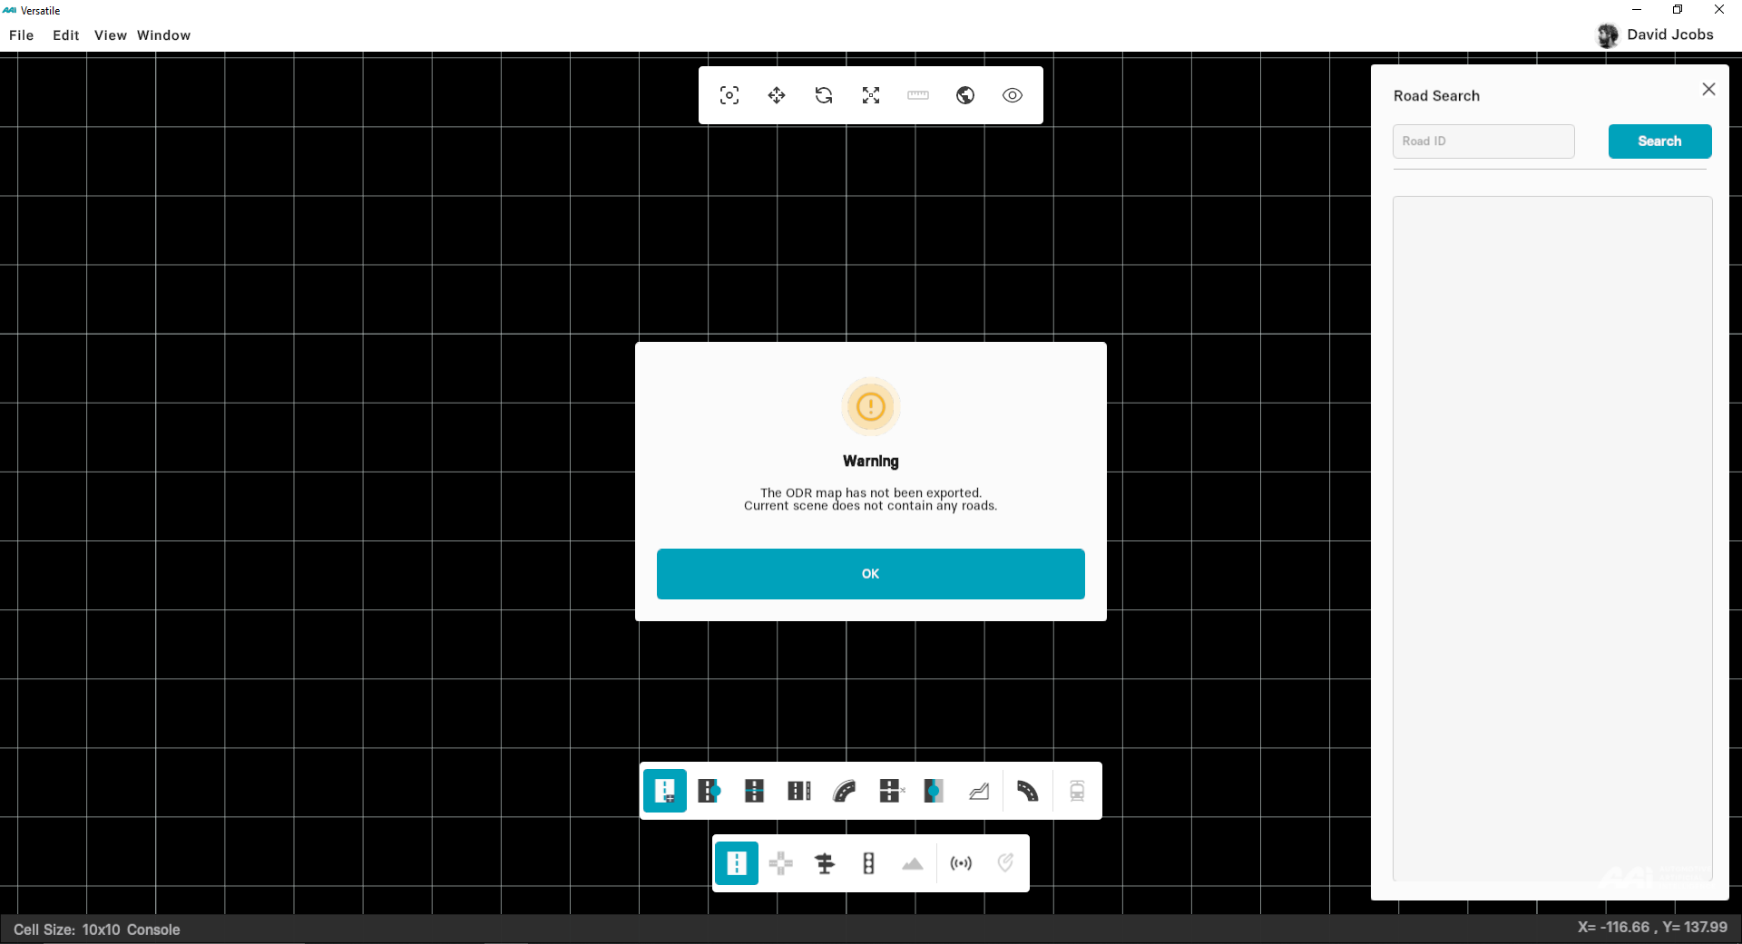Click the focus/center view icon in top toolbar

point(729,95)
